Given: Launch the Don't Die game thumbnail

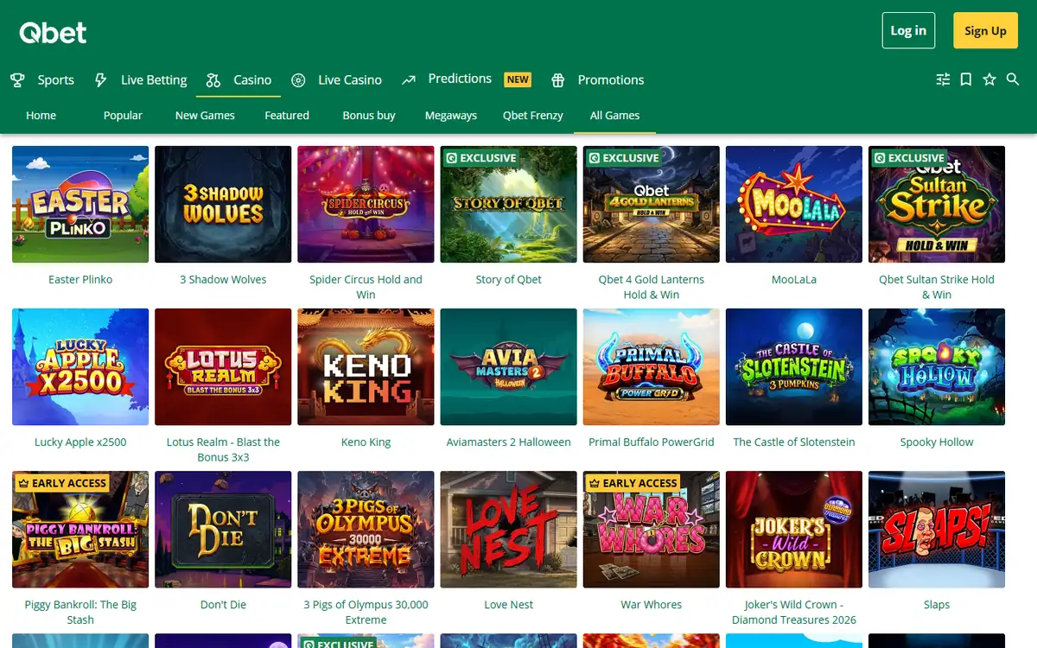Looking at the screenshot, I should 223,530.
